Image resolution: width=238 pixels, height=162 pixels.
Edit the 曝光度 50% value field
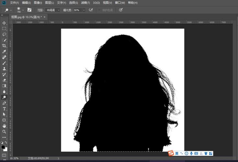[78, 10]
